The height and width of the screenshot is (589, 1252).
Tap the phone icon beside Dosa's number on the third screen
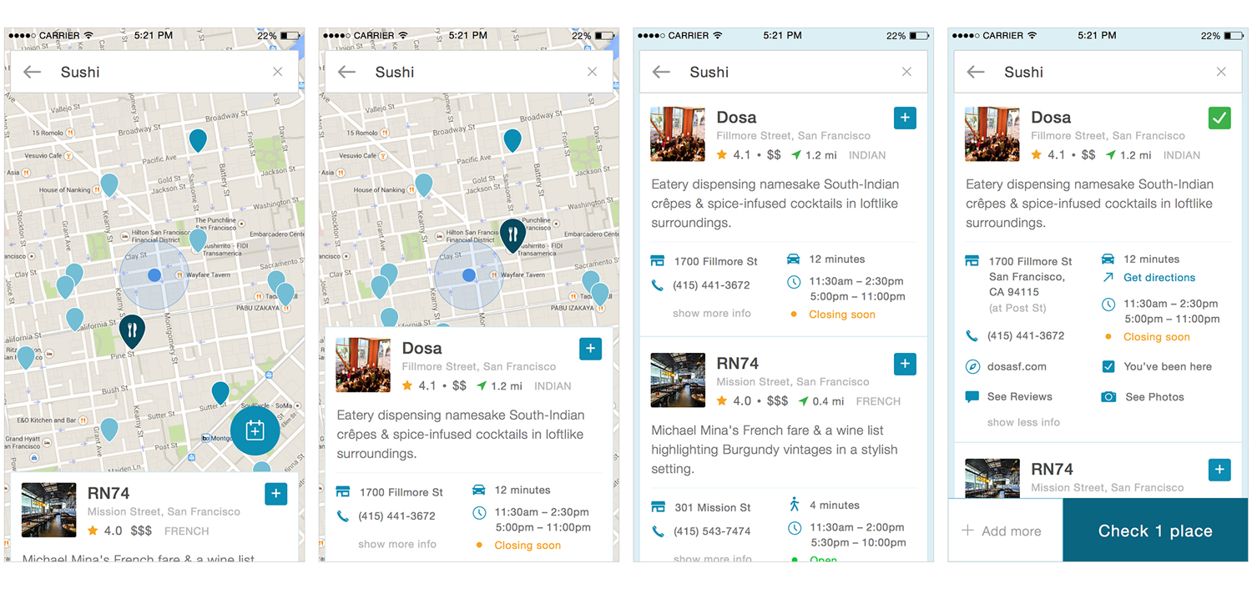coord(658,285)
